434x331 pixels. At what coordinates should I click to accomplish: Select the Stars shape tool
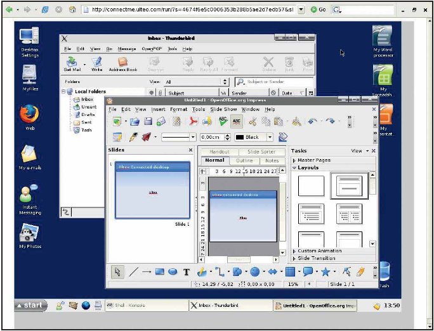pos(325,273)
